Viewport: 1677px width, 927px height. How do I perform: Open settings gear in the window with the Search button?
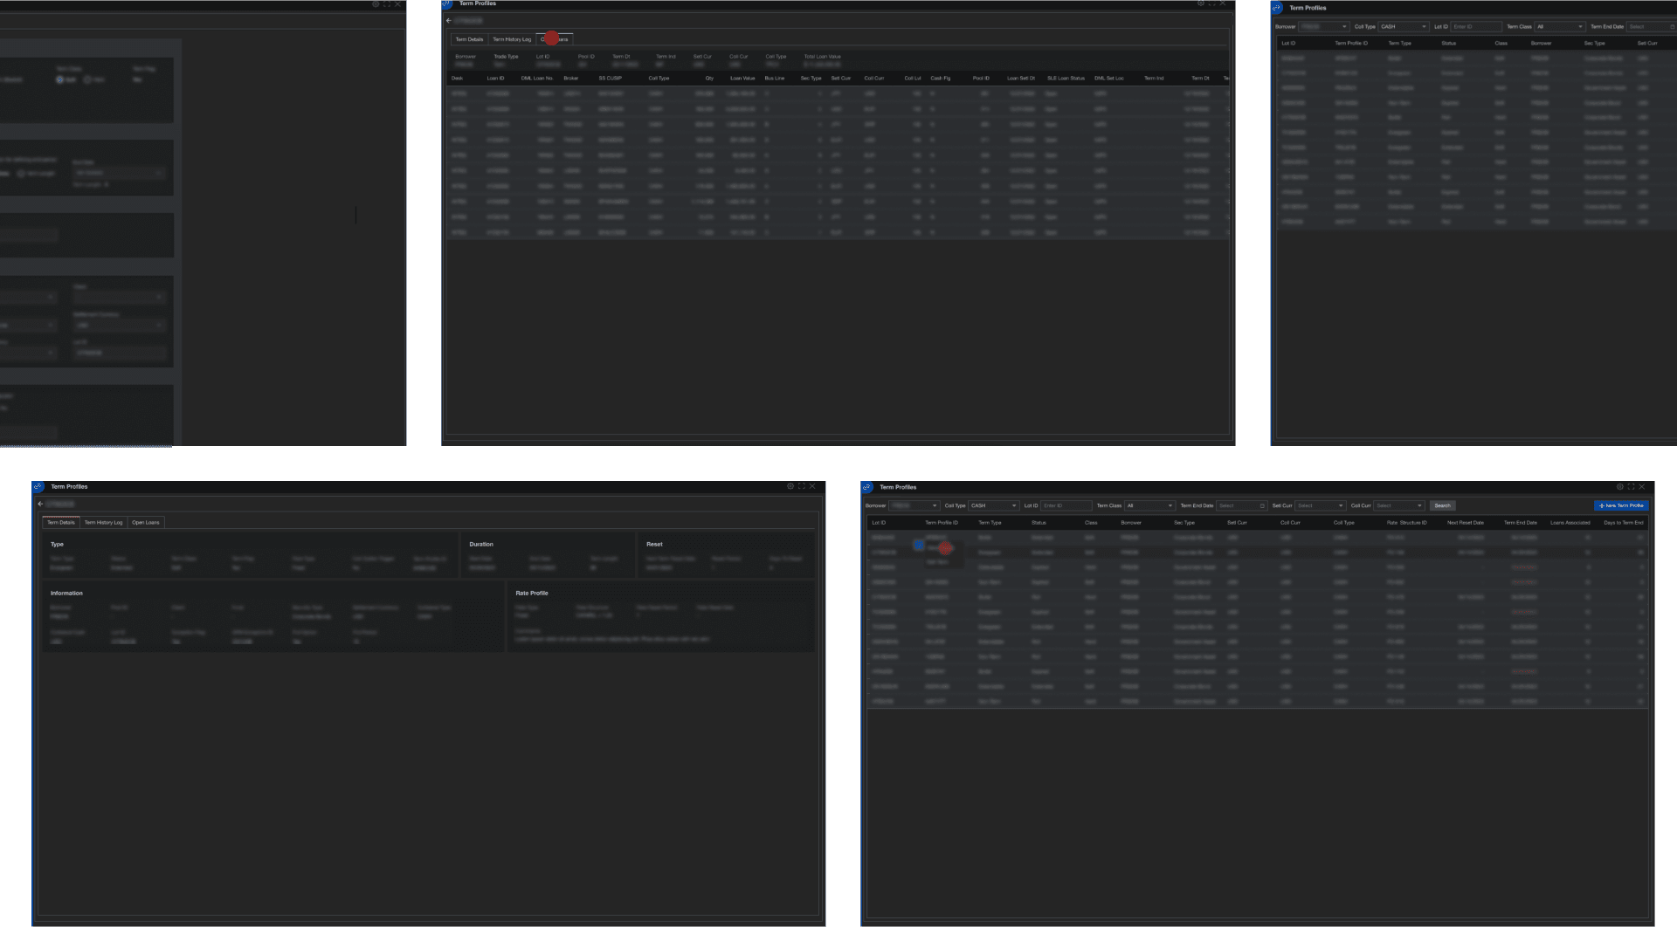pyautogui.click(x=1619, y=487)
